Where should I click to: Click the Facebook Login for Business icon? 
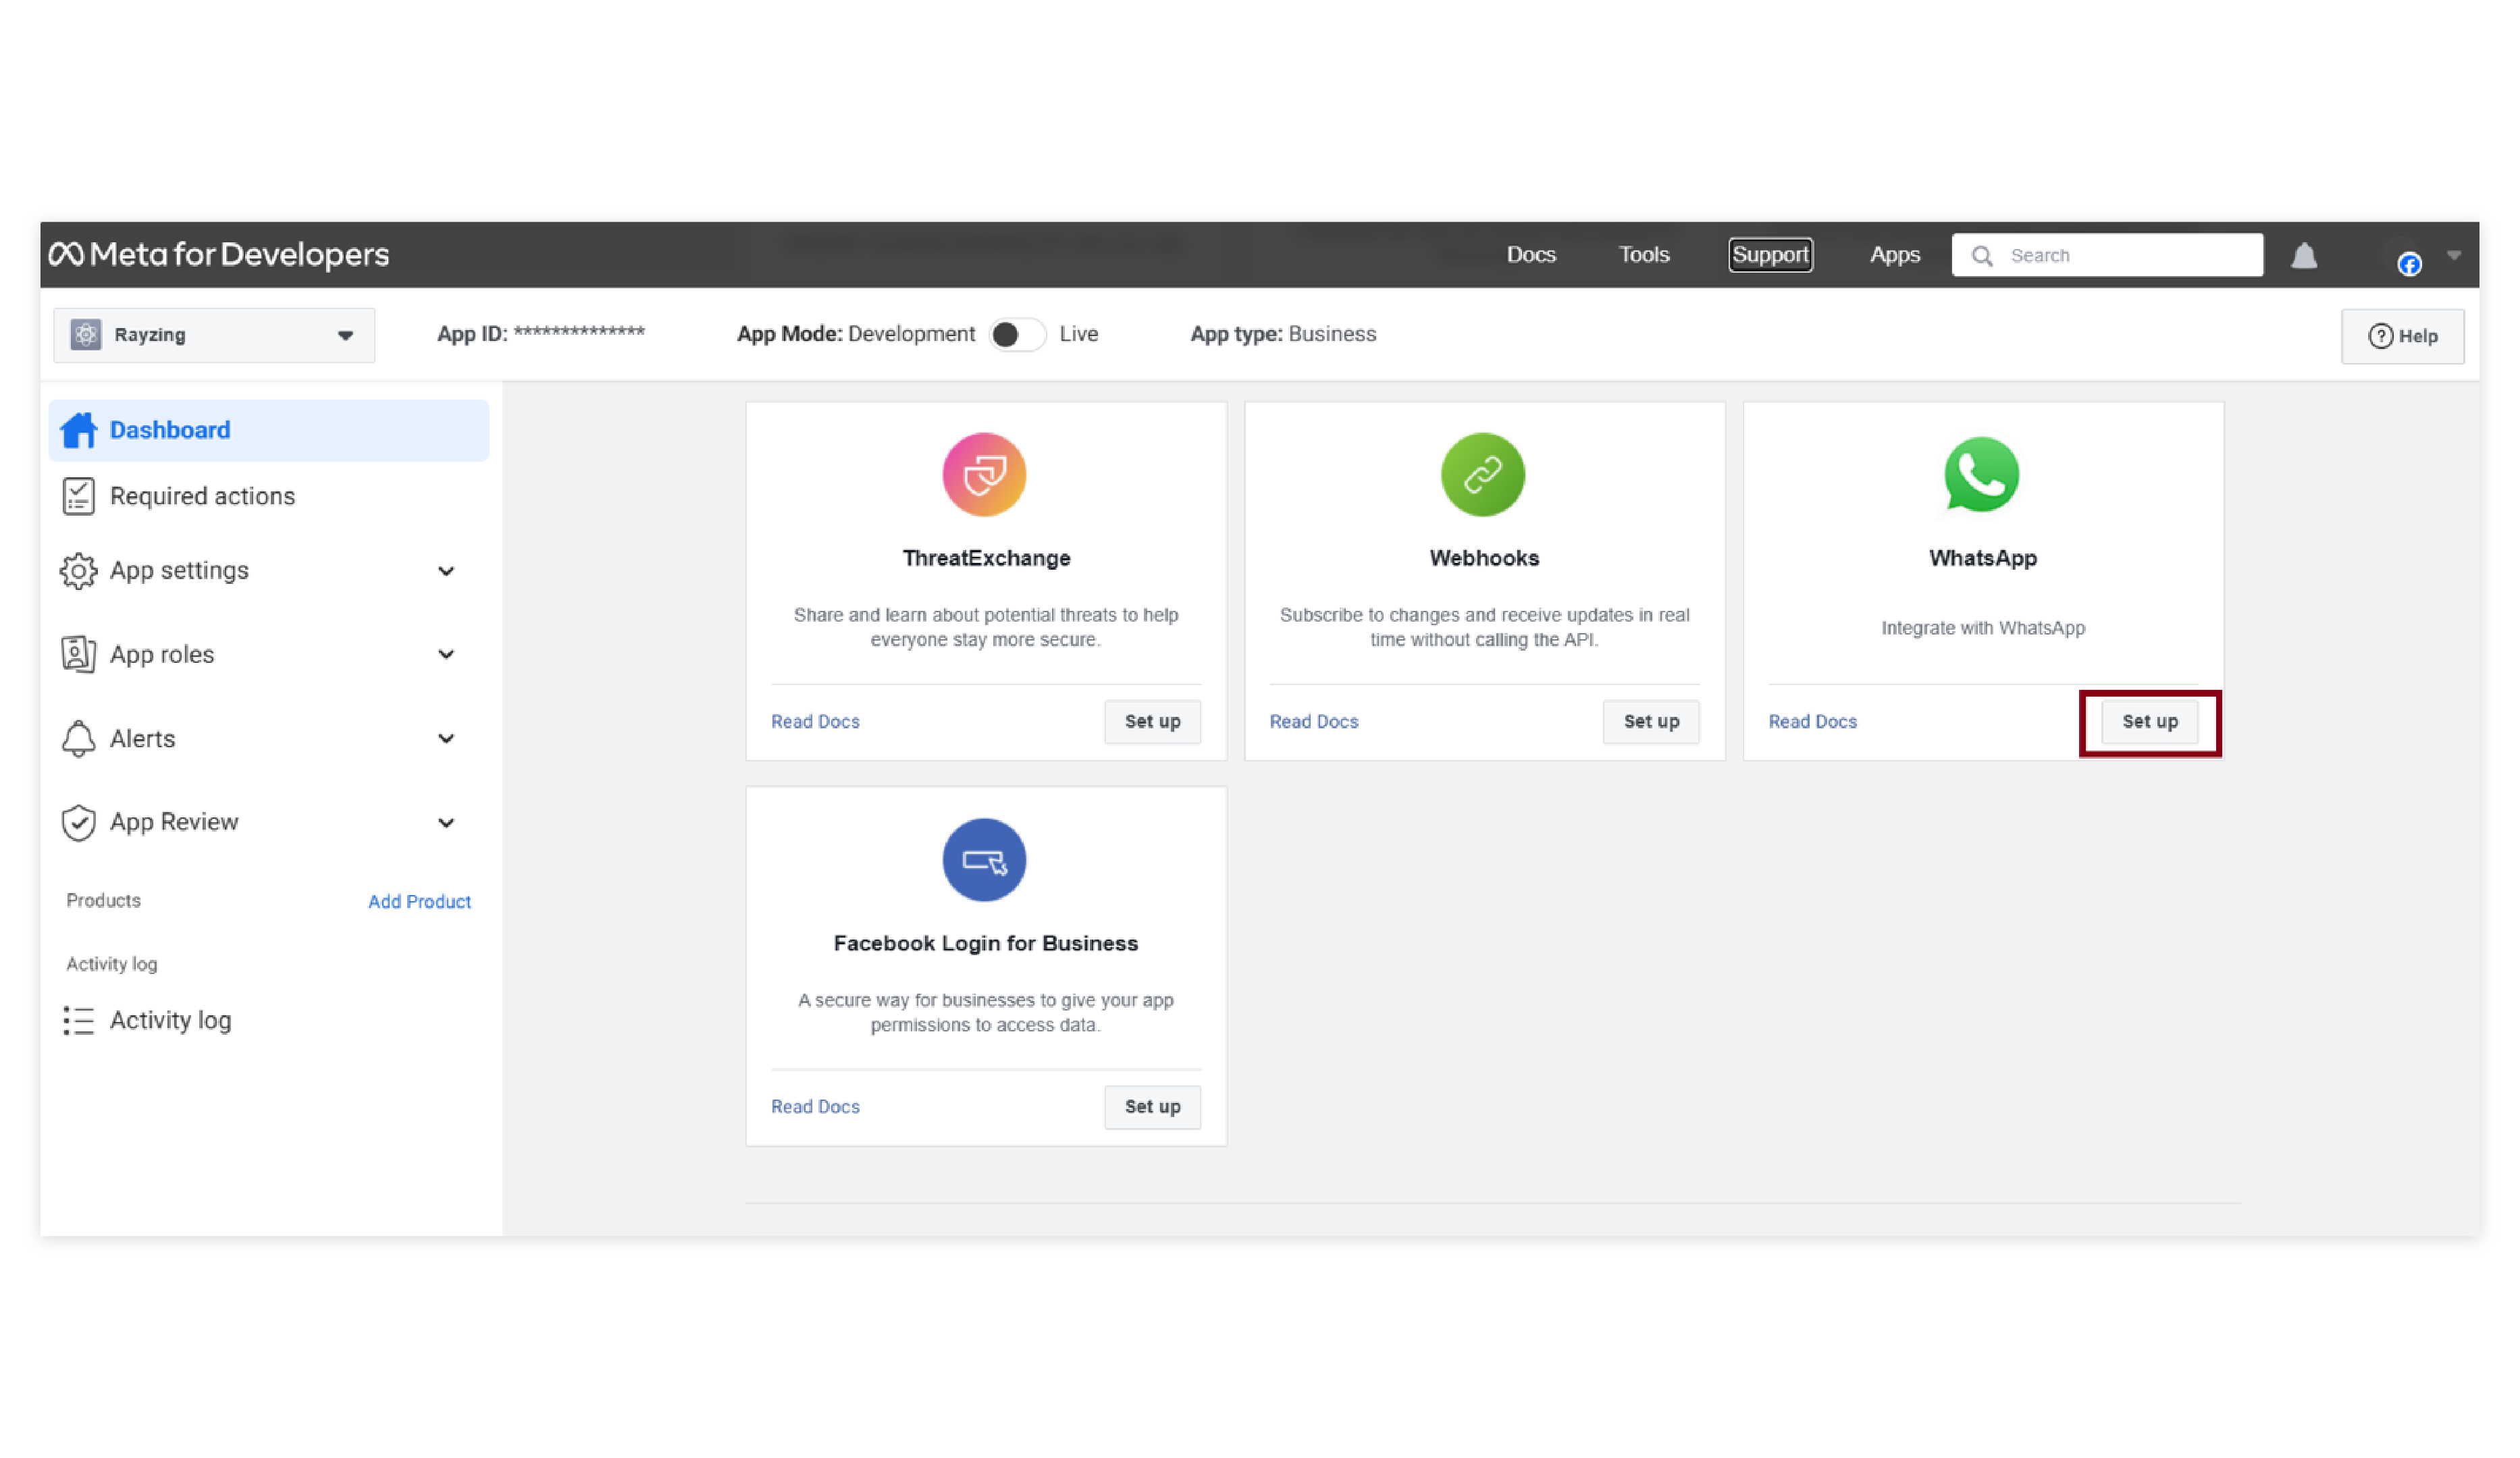984,861
